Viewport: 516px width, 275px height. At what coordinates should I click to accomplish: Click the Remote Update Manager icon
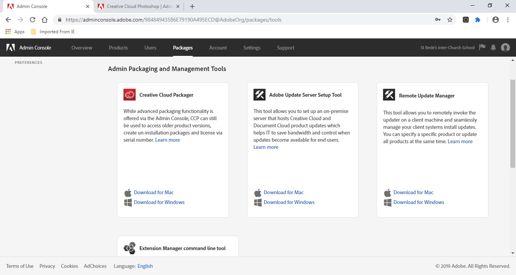point(389,95)
